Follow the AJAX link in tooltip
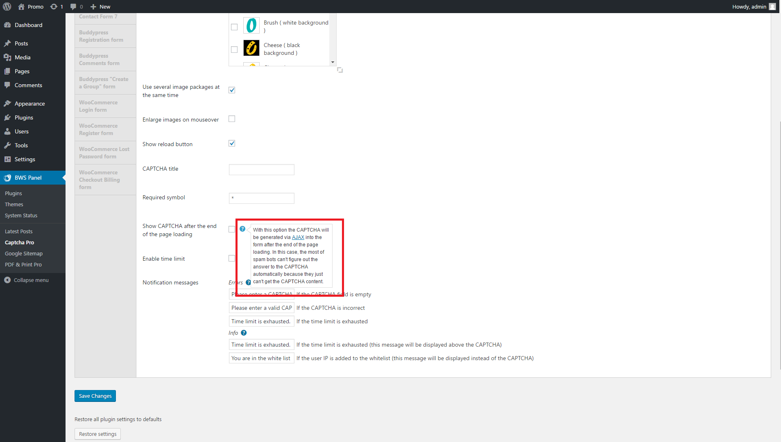 (x=298, y=237)
